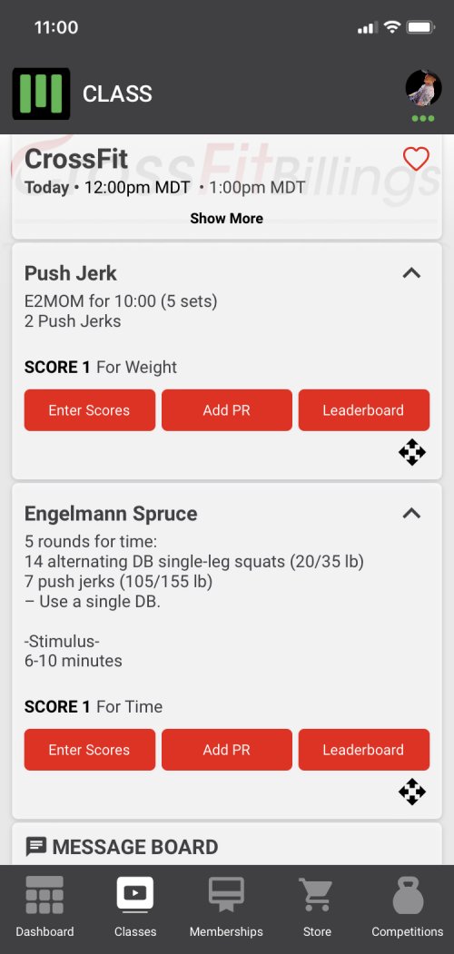Click the Push Jerk move arrows icon
This screenshot has height=954, width=454.
tap(412, 452)
